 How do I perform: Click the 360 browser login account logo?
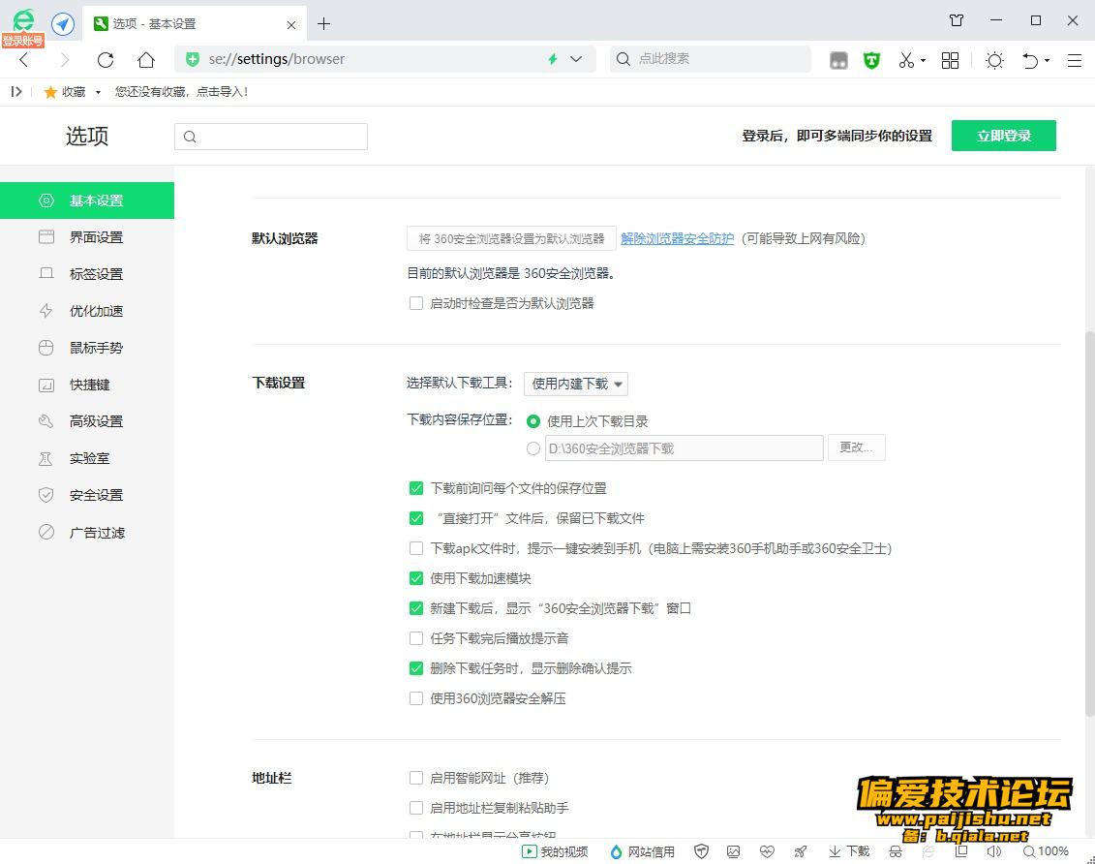23,24
